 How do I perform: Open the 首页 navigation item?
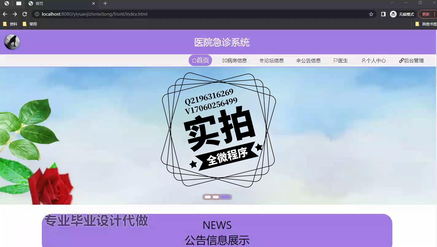tap(200, 60)
